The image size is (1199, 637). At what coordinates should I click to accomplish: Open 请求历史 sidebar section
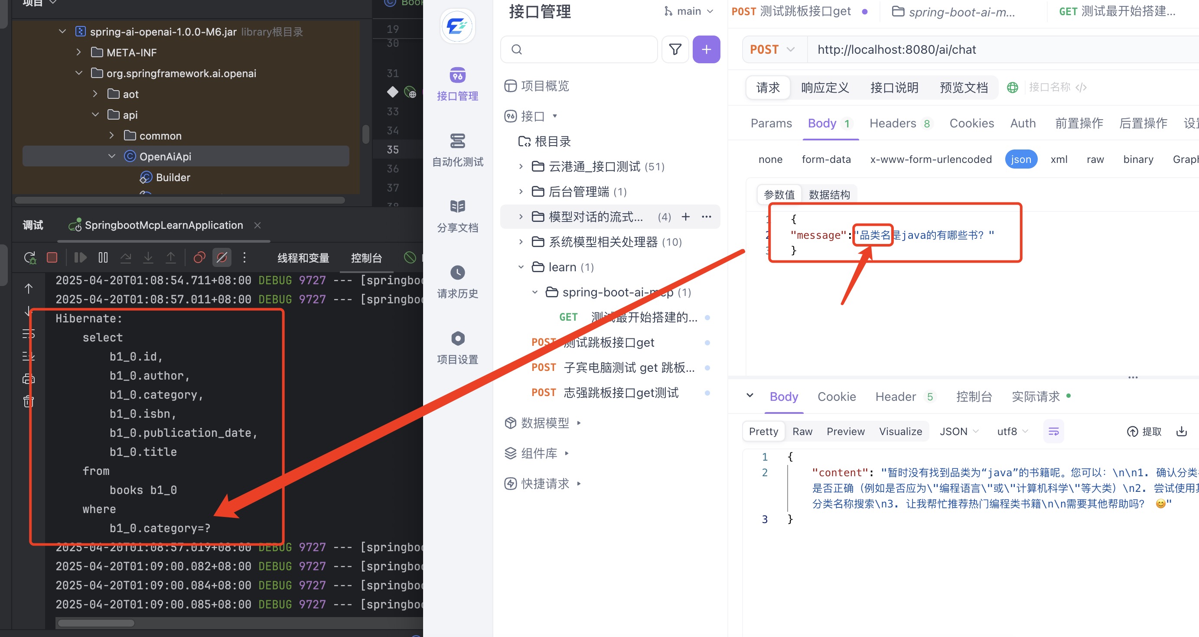tap(458, 282)
